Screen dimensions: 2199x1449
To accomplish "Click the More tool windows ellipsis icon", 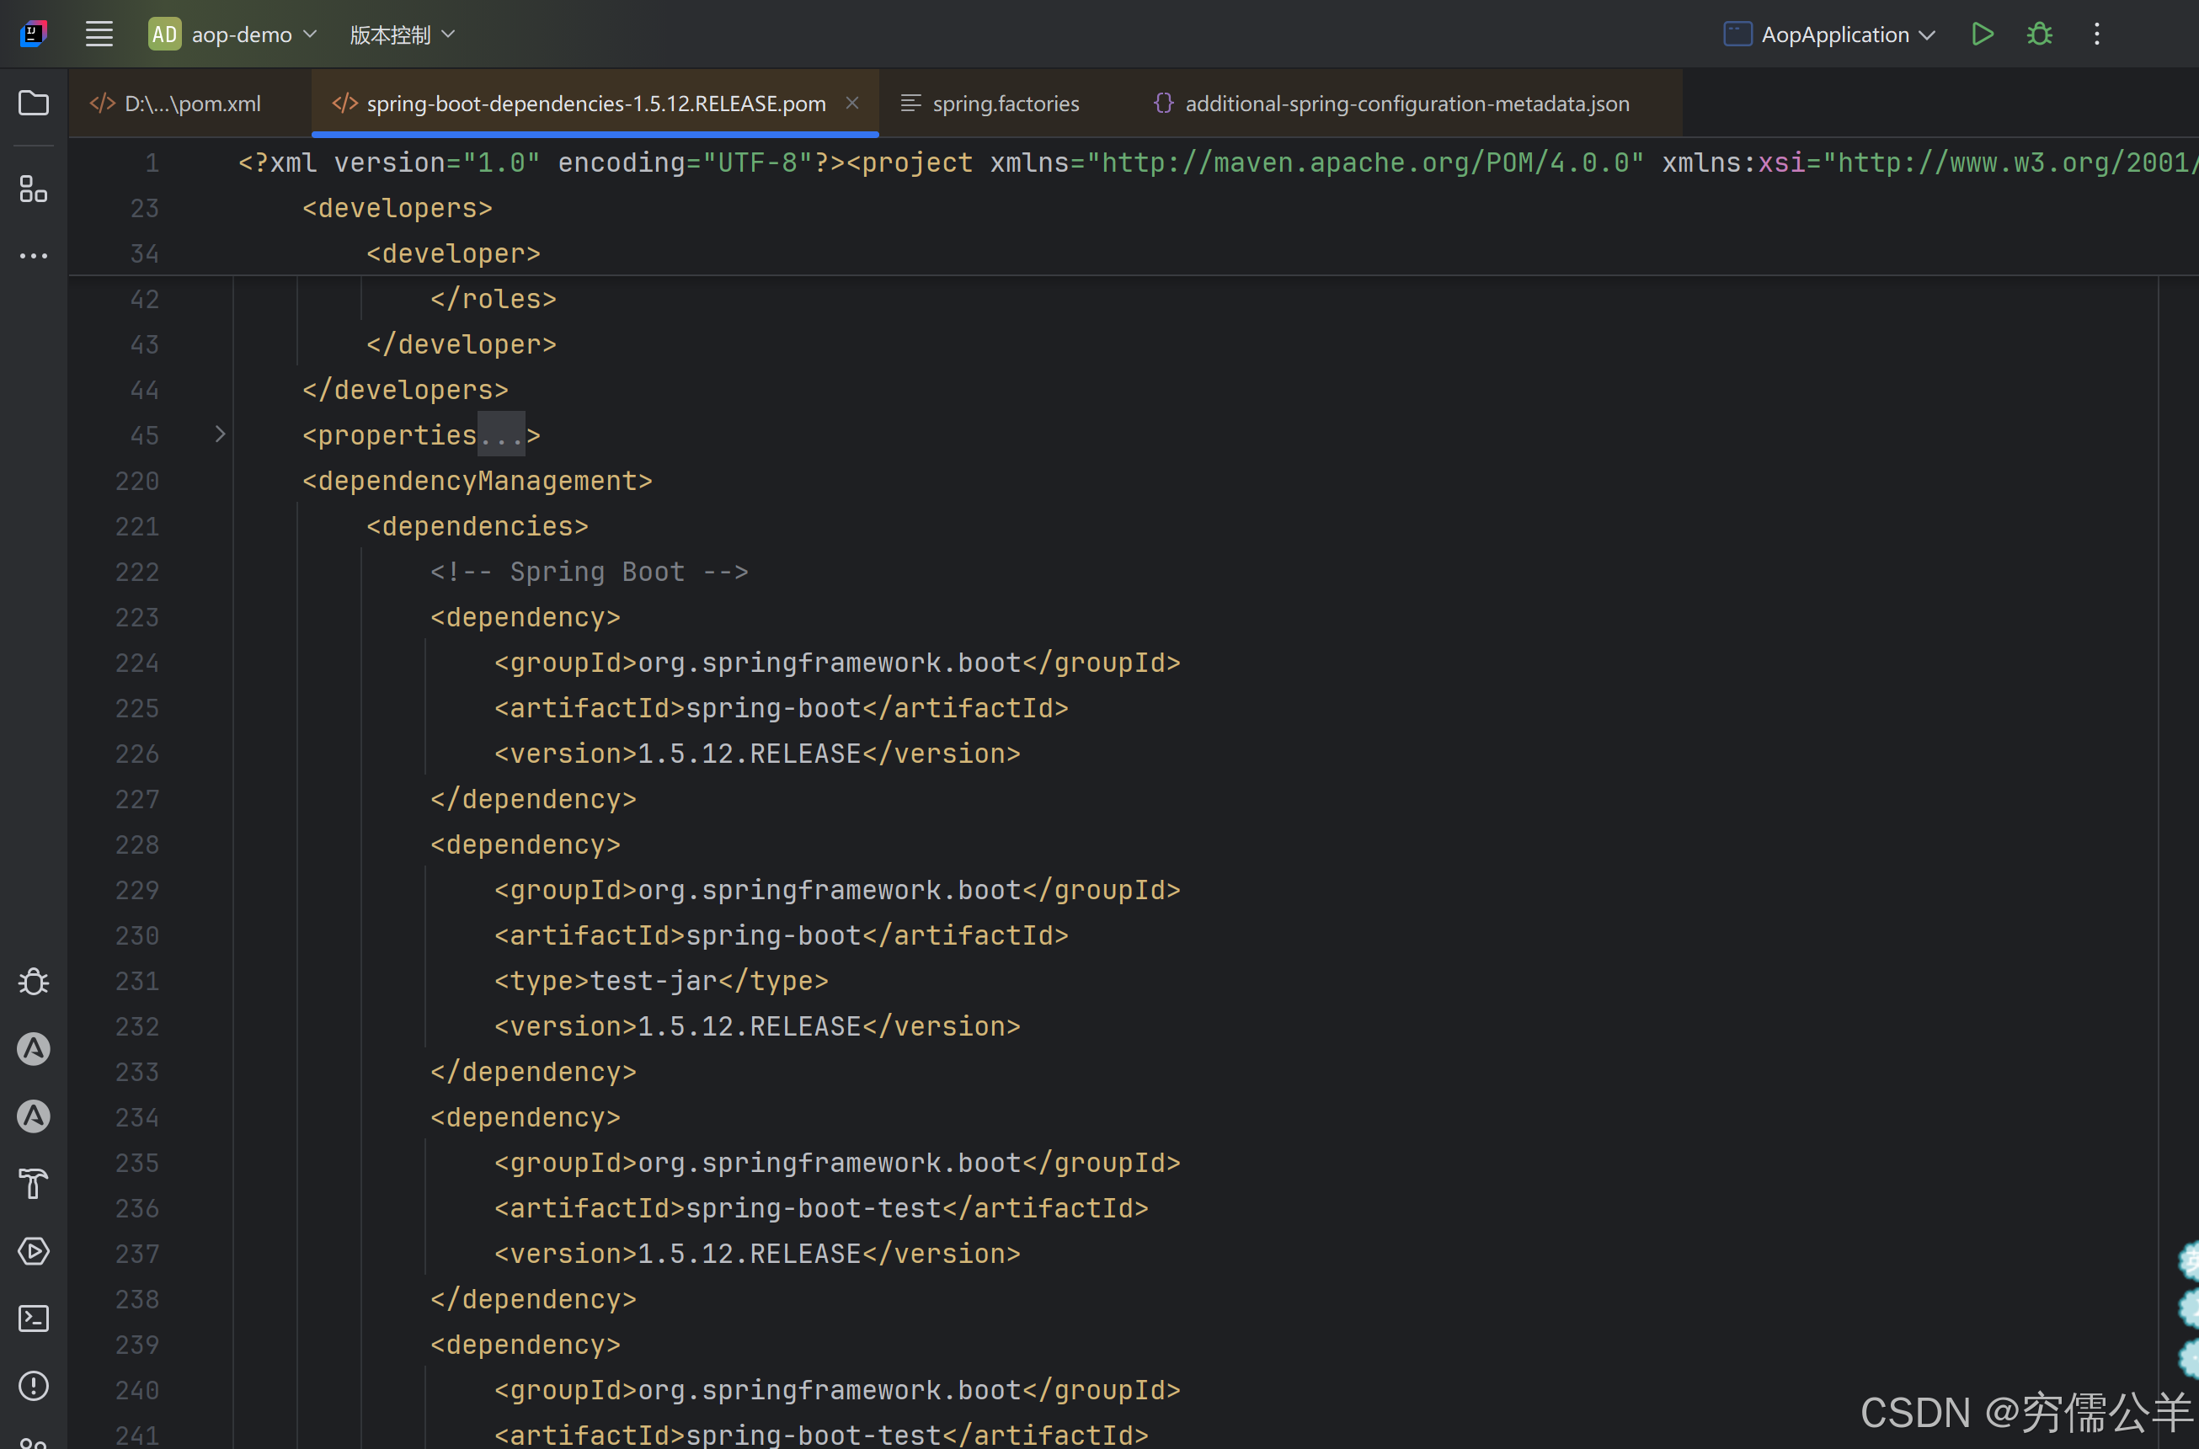I will coord(34,256).
